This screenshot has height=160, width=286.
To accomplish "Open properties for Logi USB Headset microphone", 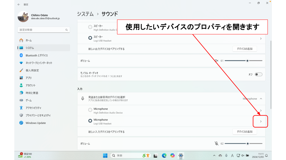I will pos(261,121).
